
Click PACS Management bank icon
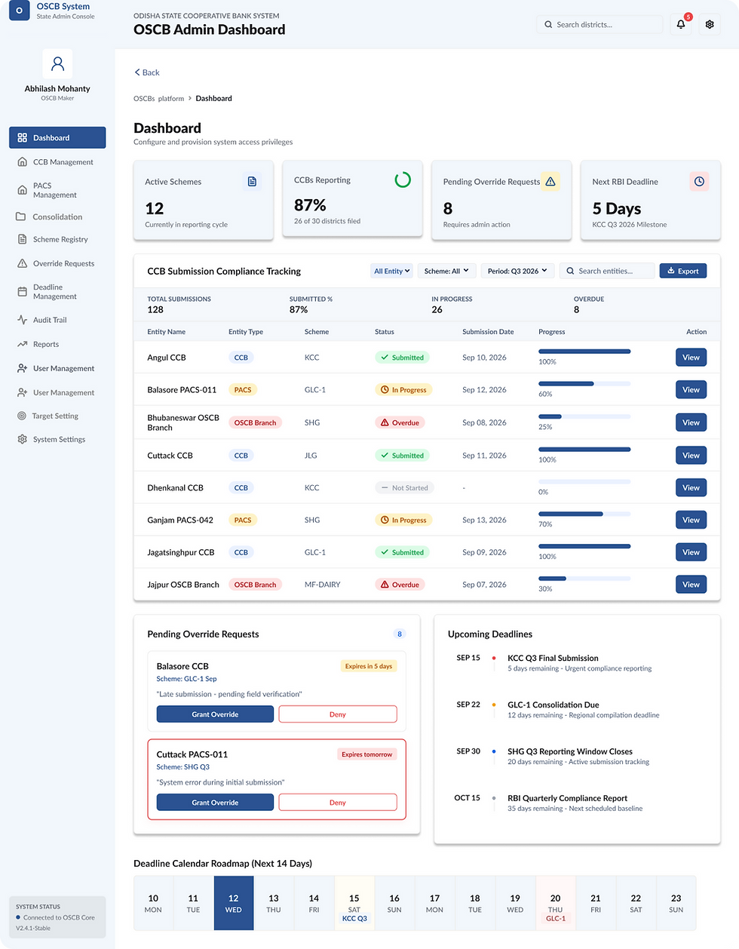(22, 190)
